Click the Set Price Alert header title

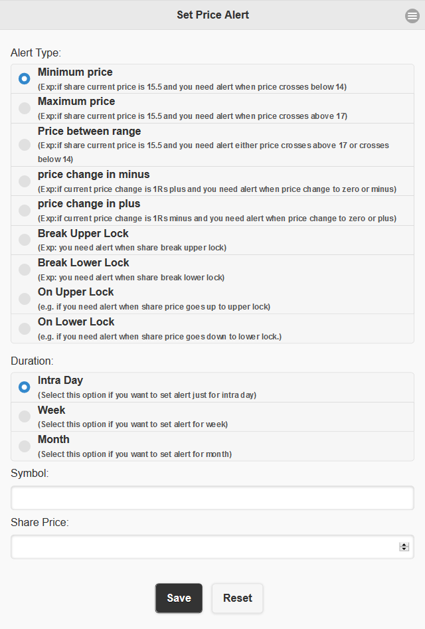213,15
